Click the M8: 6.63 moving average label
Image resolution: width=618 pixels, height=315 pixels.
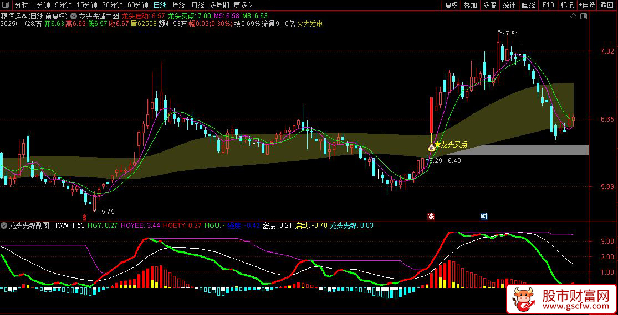click(254, 17)
